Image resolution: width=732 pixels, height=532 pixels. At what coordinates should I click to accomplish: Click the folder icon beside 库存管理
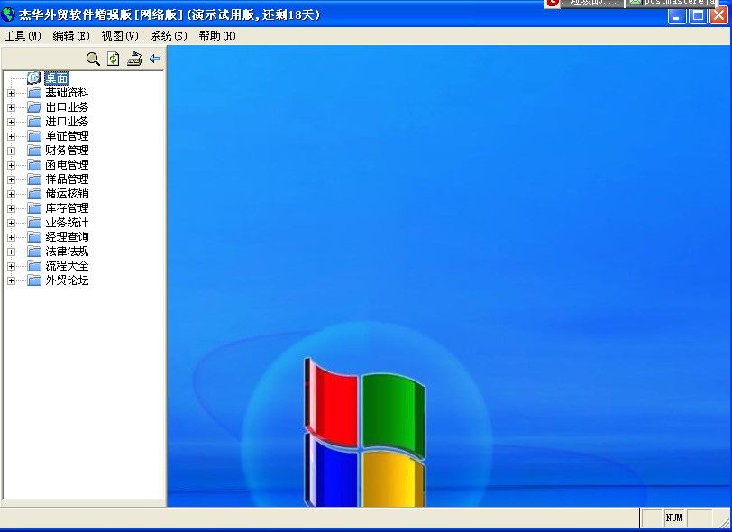click(34, 209)
